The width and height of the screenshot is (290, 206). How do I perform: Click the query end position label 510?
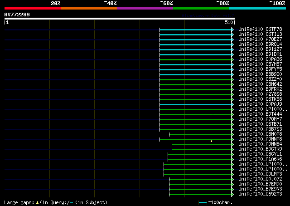tap(229, 22)
